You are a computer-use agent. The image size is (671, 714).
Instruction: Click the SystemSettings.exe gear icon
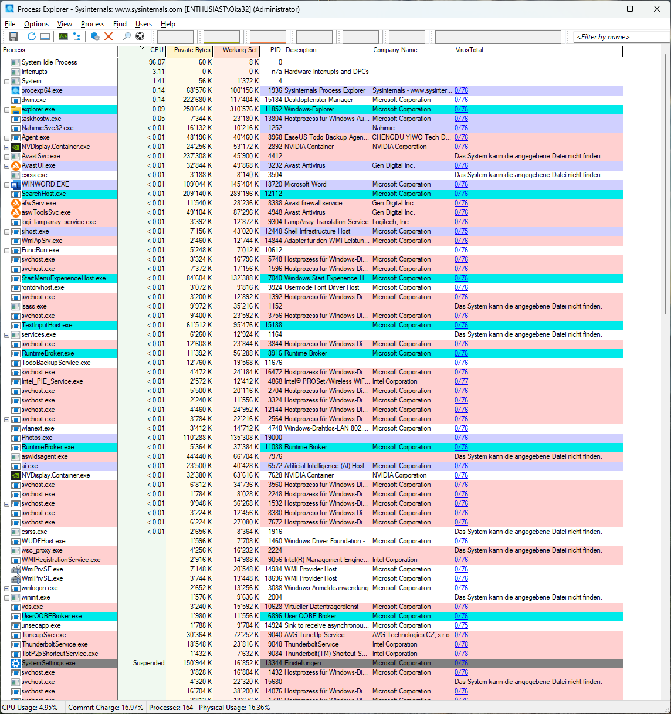pos(16,663)
